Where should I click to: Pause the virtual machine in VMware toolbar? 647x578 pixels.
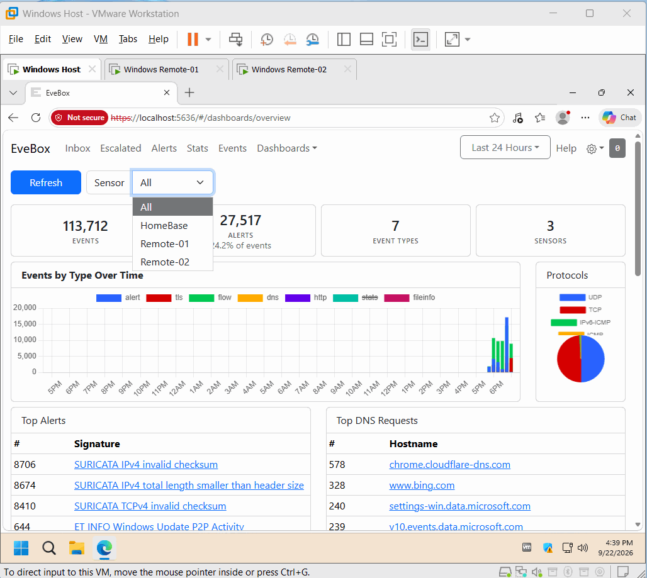[x=193, y=39]
